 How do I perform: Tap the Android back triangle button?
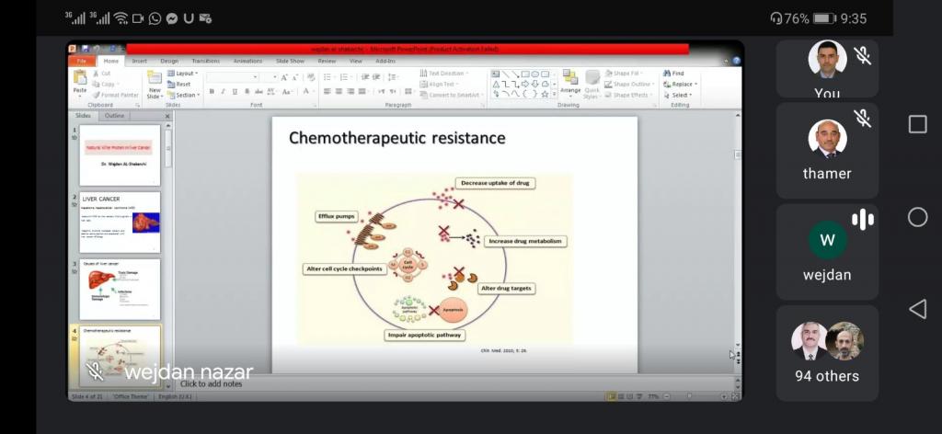coord(917,309)
